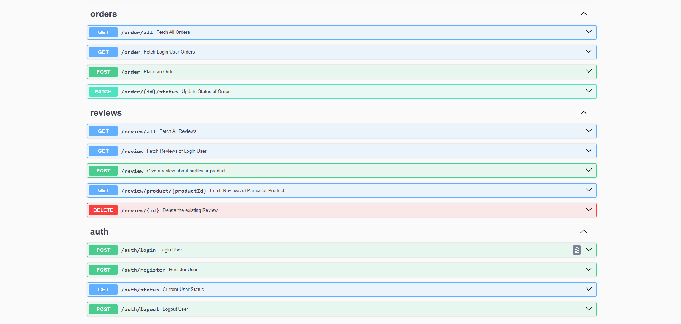
Task: Expand the Fetch All Reviews chevron
Action: click(x=589, y=131)
